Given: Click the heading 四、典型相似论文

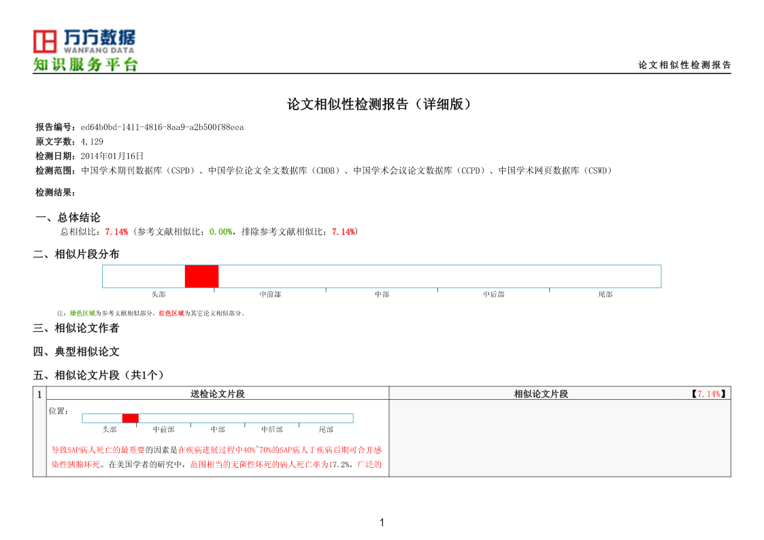Looking at the screenshot, I should pyautogui.click(x=76, y=352).
